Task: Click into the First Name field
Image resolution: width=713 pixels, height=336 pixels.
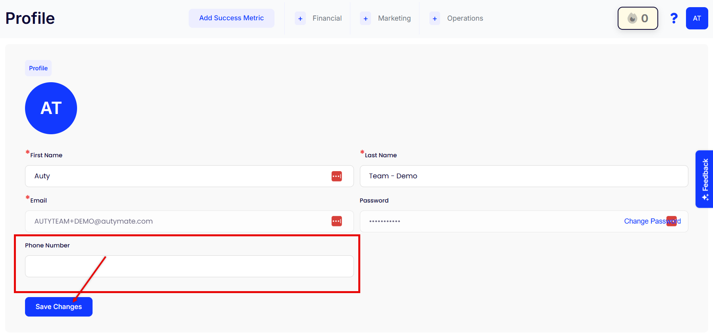Action: [179, 176]
